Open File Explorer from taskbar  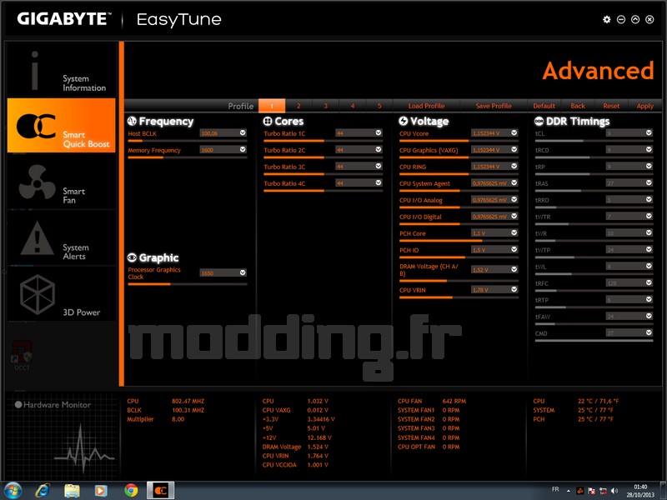click(x=72, y=491)
